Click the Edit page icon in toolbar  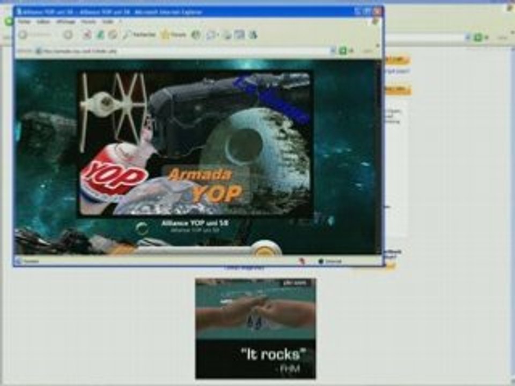[239, 35]
